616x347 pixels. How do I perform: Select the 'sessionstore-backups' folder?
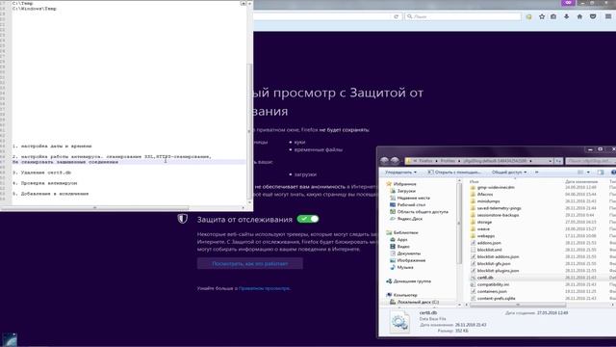point(498,215)
